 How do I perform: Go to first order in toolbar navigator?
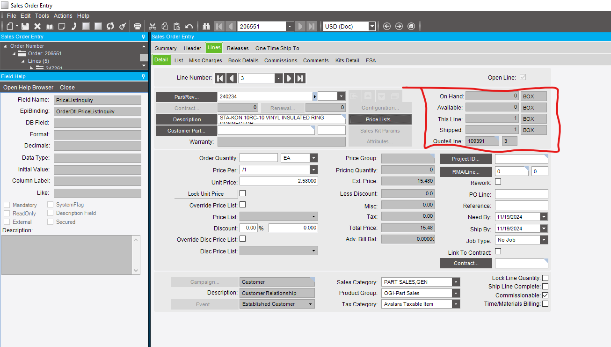click(x=219, y=26)
